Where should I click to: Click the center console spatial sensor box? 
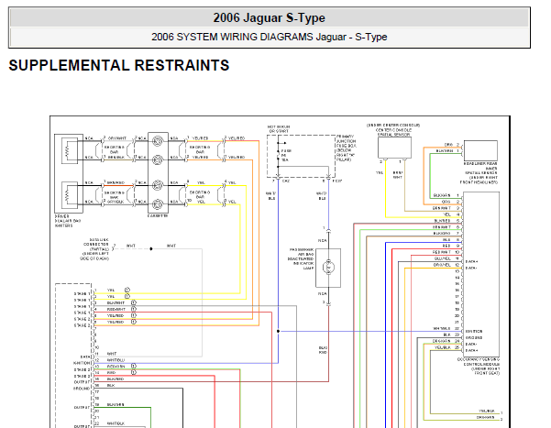point(394,148)
